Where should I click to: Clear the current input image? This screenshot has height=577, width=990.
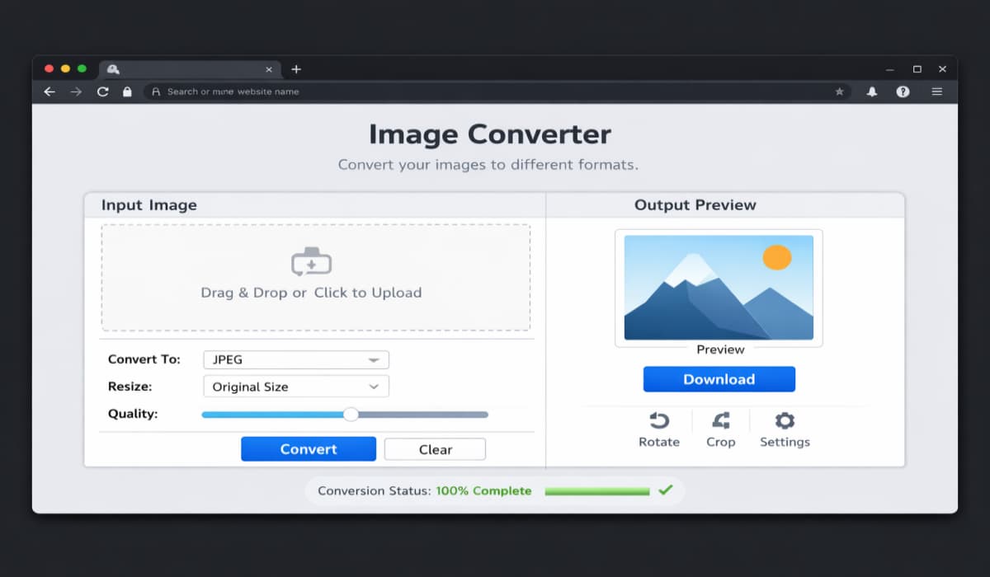click(435, 448)
